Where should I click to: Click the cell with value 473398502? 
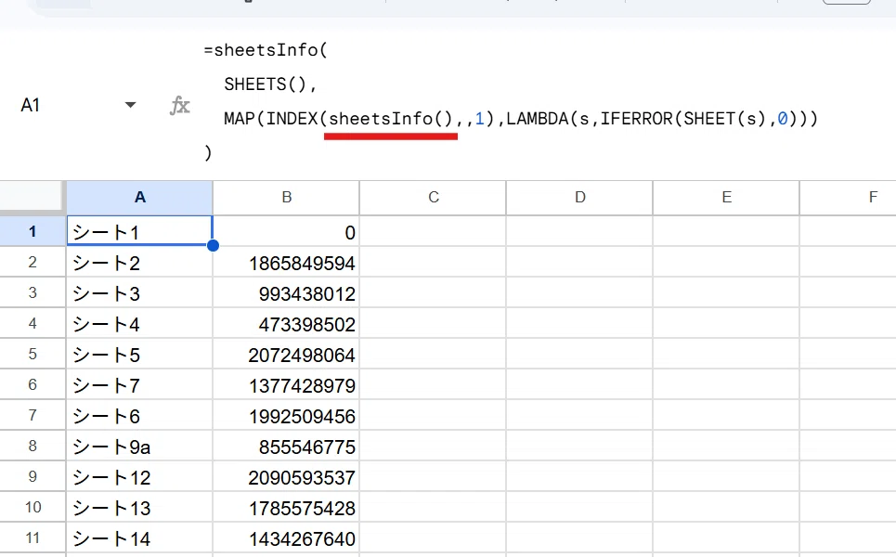[286, 323]
